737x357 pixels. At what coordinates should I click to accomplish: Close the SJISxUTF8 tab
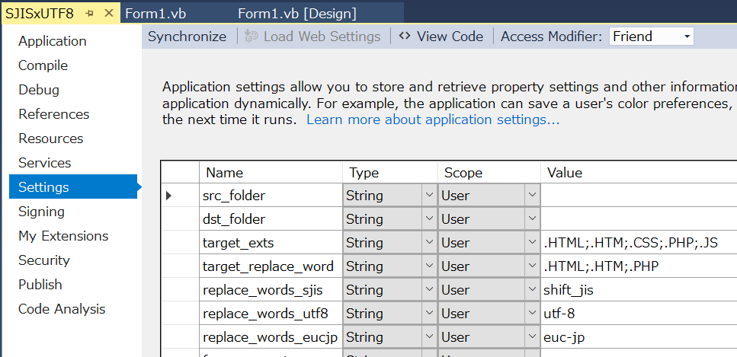pos(108,13)
